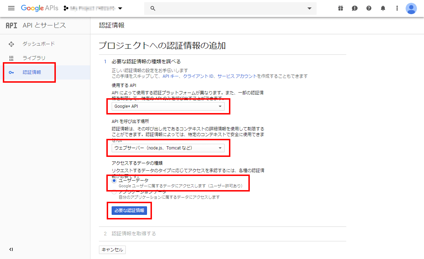
Task: Open the project selector dropdown
Action: point(93,8)
